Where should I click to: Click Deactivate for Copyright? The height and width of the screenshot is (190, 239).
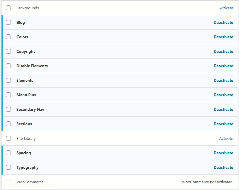pyautogui.click(x=223, y=51)
